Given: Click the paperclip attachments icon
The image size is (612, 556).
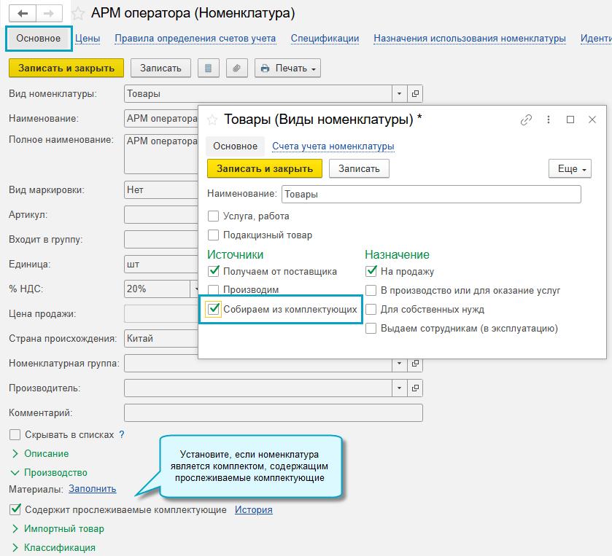Looking at the screenshot, I should pyautogui.click(x=236, y=68).
